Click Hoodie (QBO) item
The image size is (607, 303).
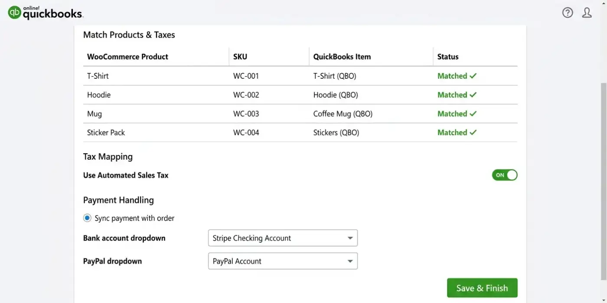[336, 95]
